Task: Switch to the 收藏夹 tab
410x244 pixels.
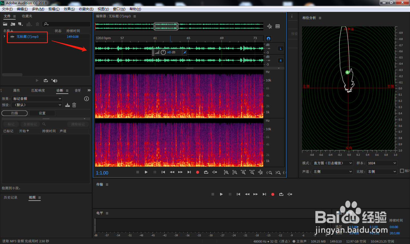Action: coord(27,16)
